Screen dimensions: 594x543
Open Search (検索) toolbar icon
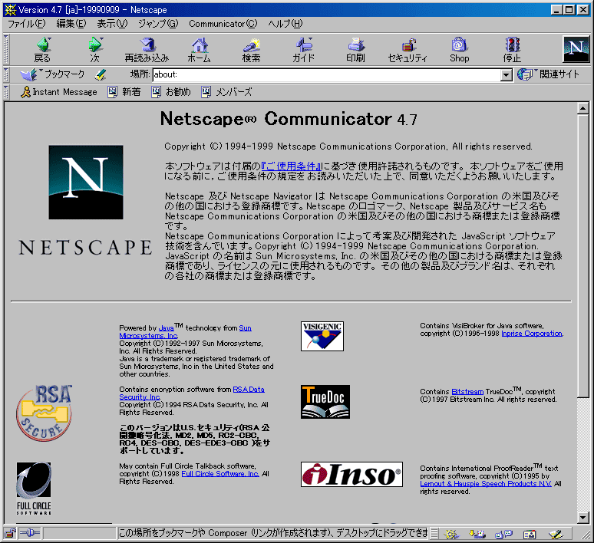[252, 50]
